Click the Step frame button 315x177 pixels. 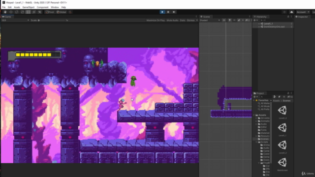coord(174,12)
